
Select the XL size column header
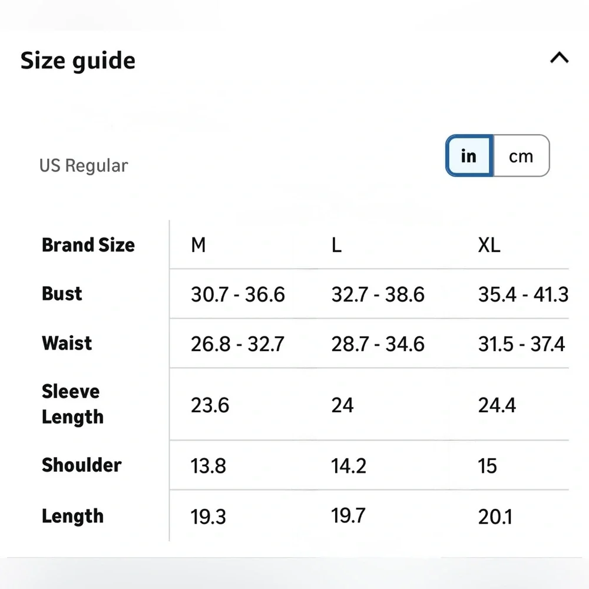489,245
